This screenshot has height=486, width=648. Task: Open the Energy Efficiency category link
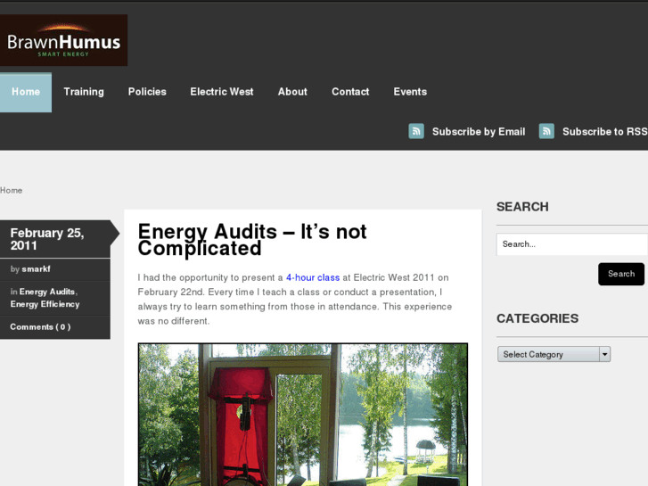point(45,304)
